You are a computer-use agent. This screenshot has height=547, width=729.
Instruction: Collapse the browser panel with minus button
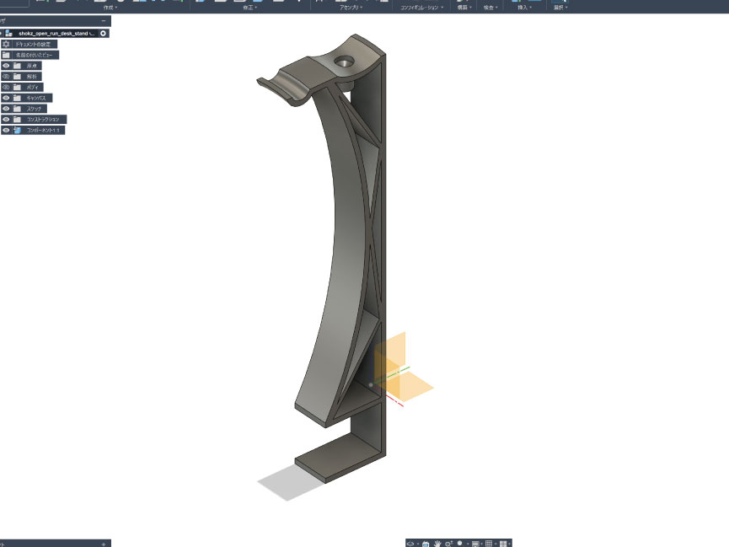[x=104, y=20]
